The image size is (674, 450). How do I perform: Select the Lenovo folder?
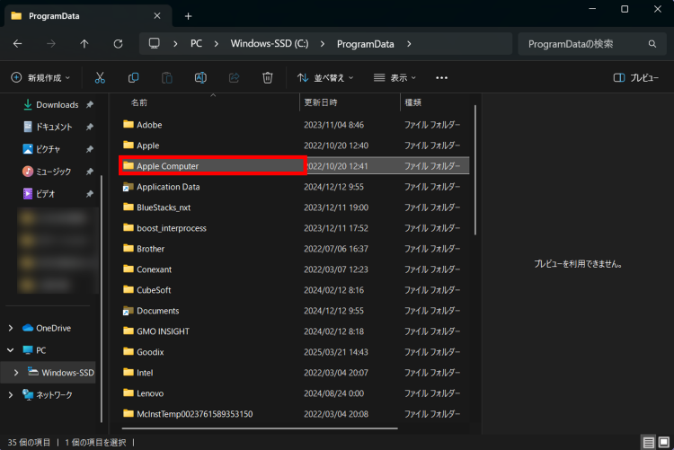pyautogui.click(x=294, y=393)
